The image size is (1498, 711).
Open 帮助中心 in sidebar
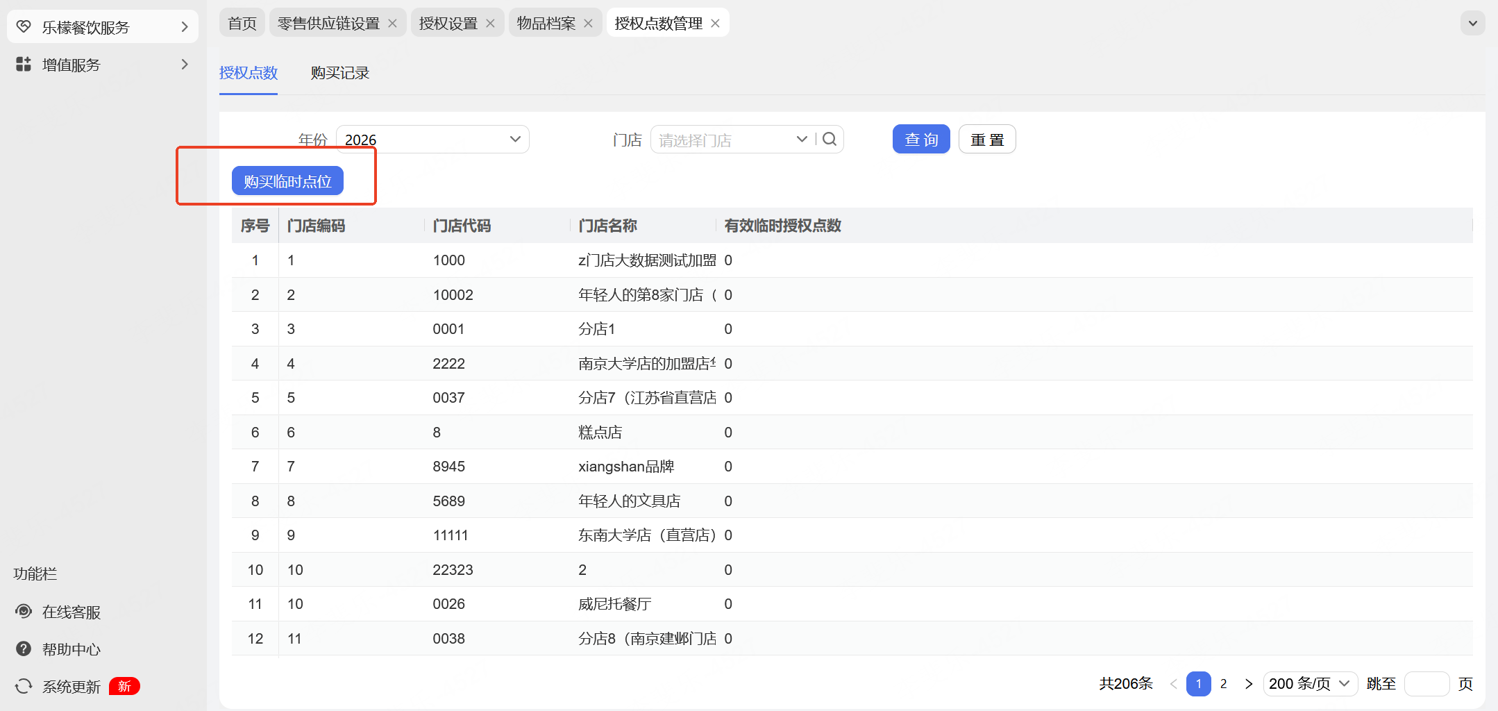(x=71, y=649)
